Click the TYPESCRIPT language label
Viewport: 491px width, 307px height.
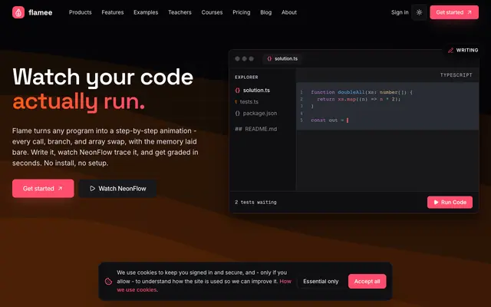point(456,75)
